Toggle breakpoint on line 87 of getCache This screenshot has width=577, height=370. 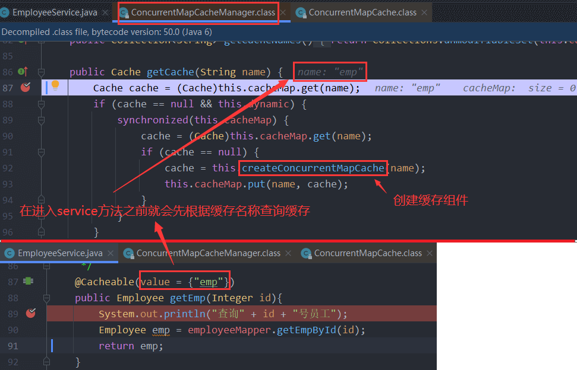pos(26,87)
